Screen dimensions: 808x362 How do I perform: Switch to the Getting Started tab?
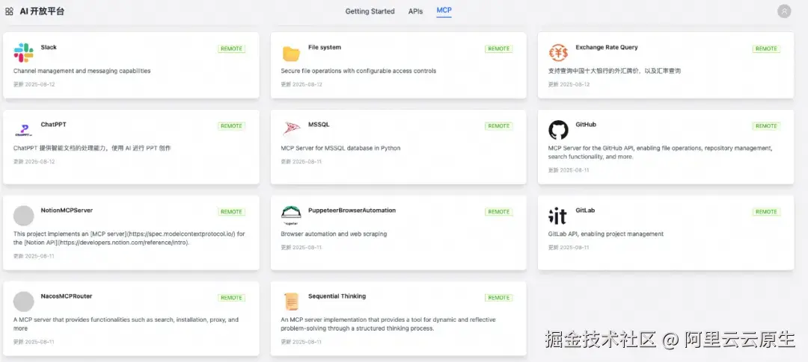[370, 11]
